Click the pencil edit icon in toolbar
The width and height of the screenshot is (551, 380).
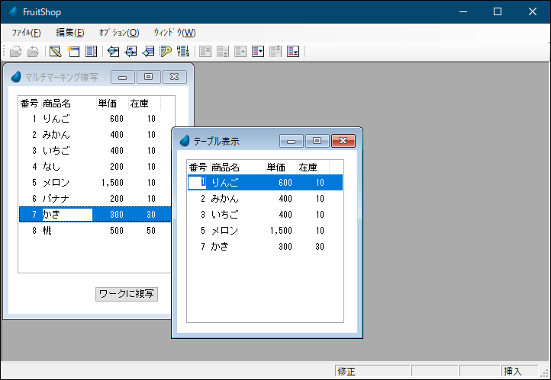tap(54, 52)
